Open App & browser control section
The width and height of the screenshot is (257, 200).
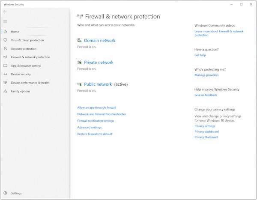click(x=26, y=66)
